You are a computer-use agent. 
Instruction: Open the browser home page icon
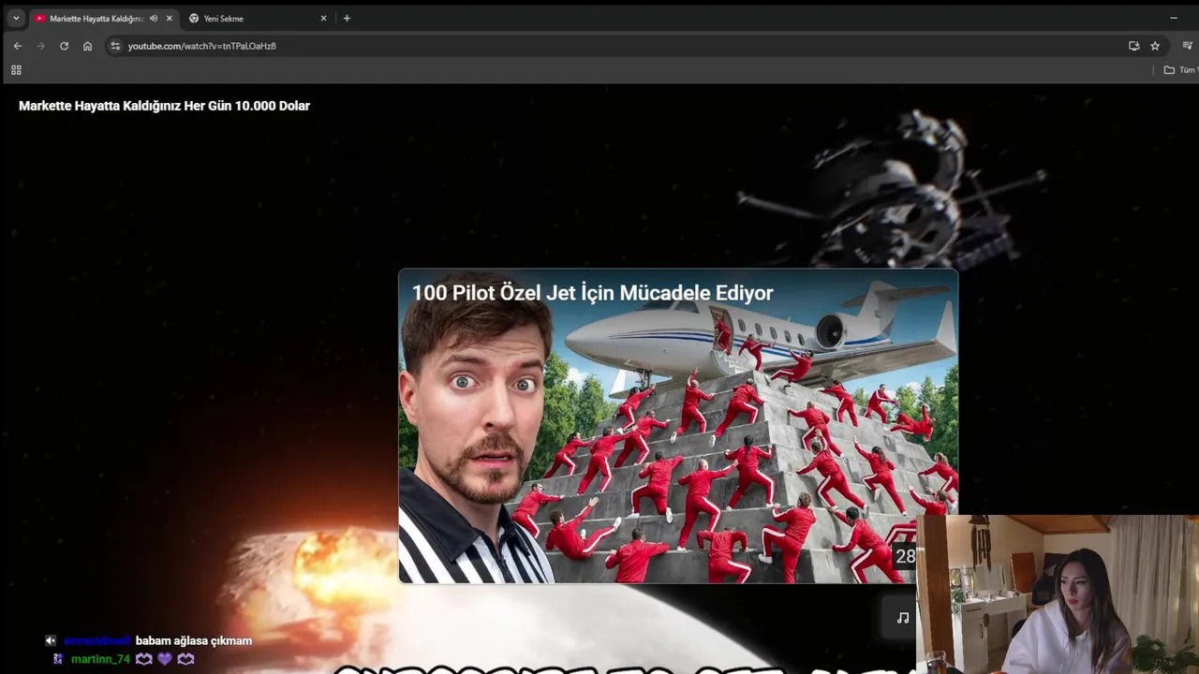point(87,46)
